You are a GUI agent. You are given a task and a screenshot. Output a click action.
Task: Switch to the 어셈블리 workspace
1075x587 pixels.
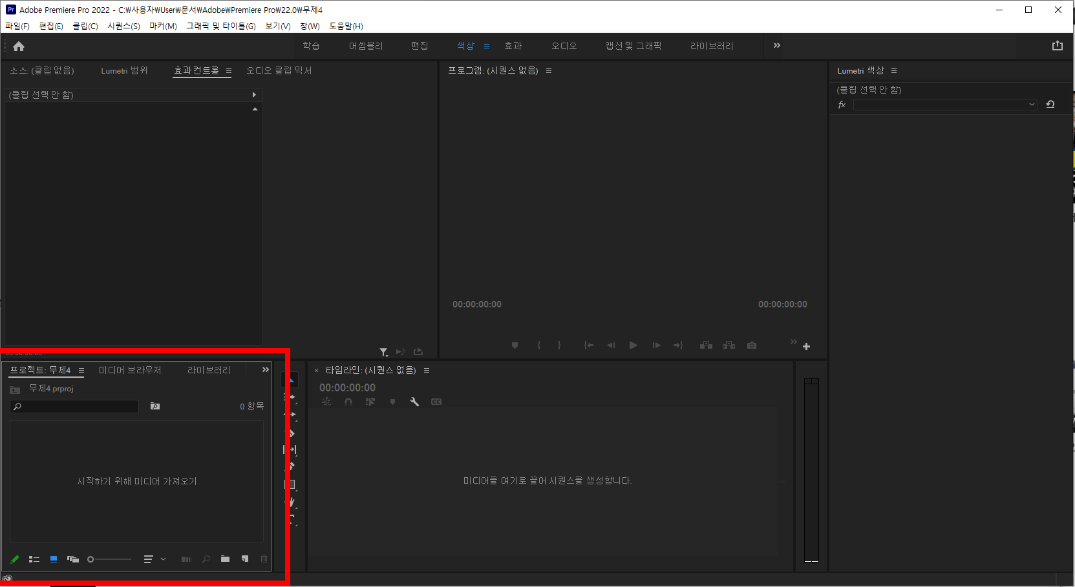click(x=366, y=46)
